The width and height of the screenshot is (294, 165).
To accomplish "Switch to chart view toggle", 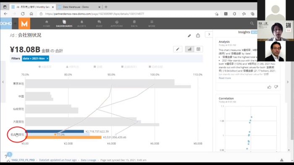I will (x=189, y=49).
